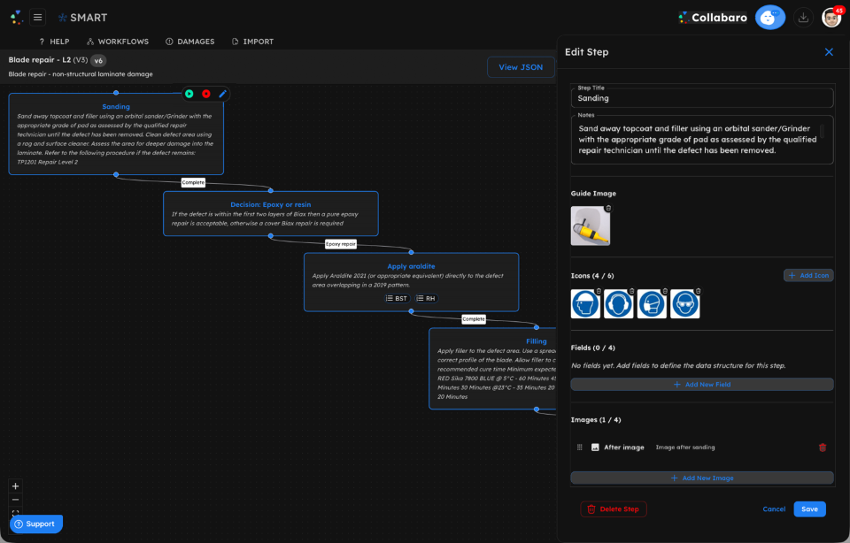This screenshot has height=543, width=850.
Task: Remove the ear protection icon using its trash badge
Action: pyautogui.click(x=630, y=292)
